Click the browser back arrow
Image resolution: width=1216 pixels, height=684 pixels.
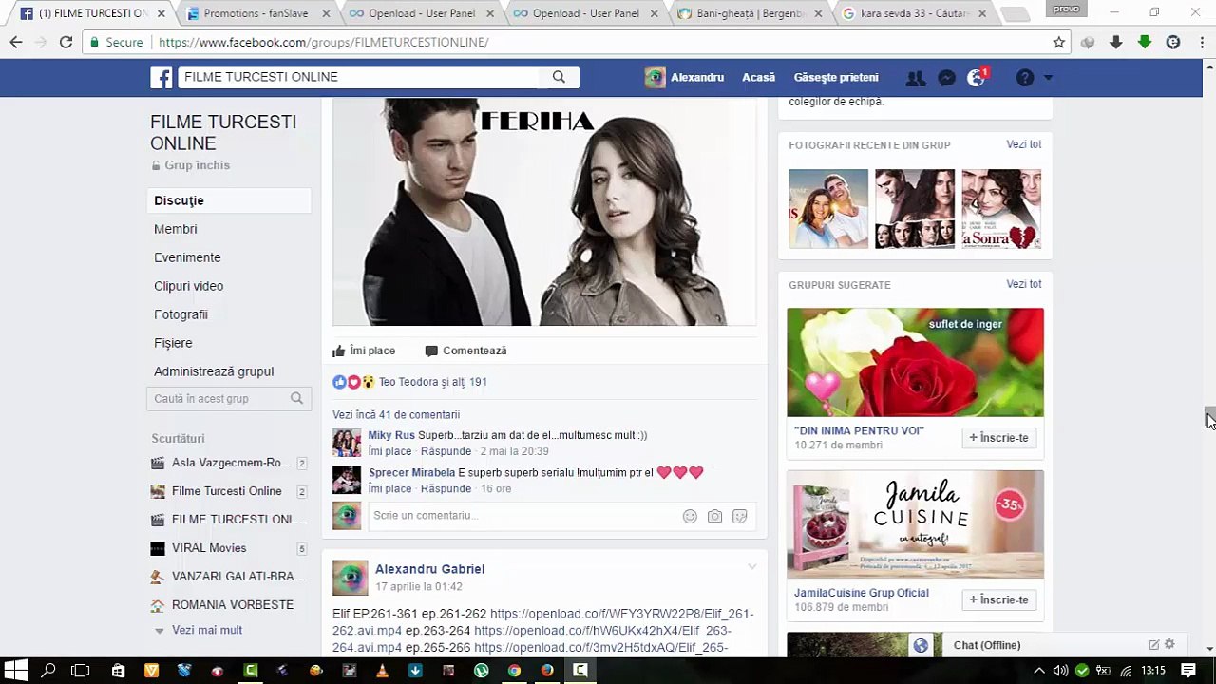(16, 42)
